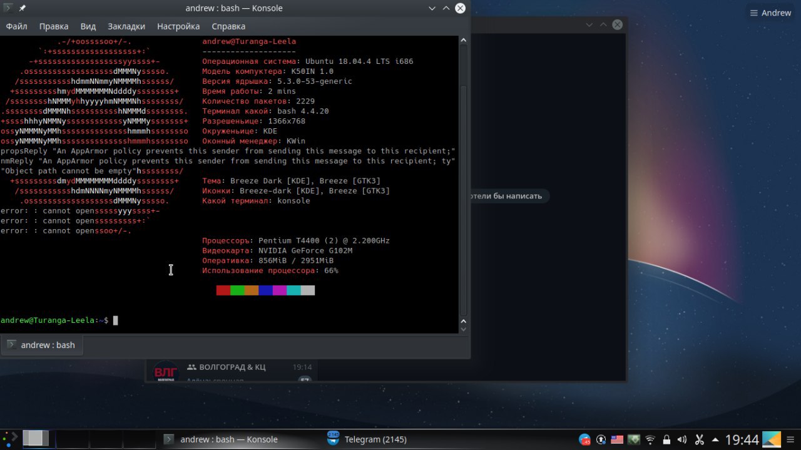Close the Konsole window
The height and width of the screenshot is (450, 801).
click(460, 8)
